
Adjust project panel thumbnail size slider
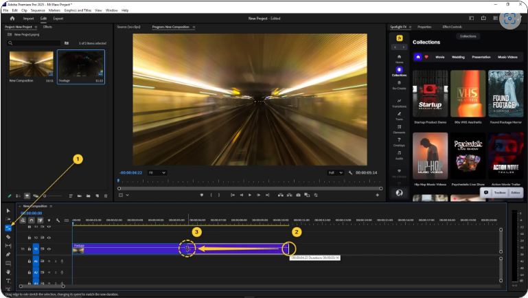point(53,196)
